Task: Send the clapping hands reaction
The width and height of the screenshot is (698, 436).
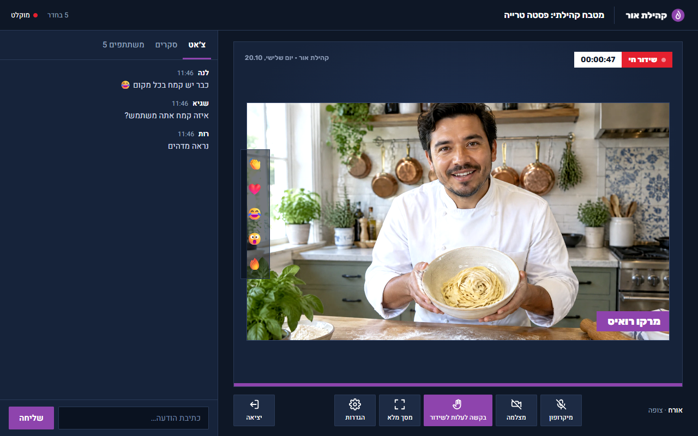Action: (255, 164)
